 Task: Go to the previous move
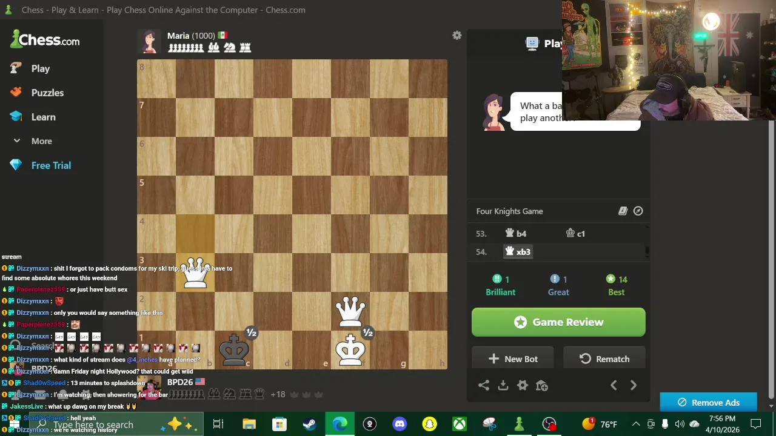tap(614, 385)
